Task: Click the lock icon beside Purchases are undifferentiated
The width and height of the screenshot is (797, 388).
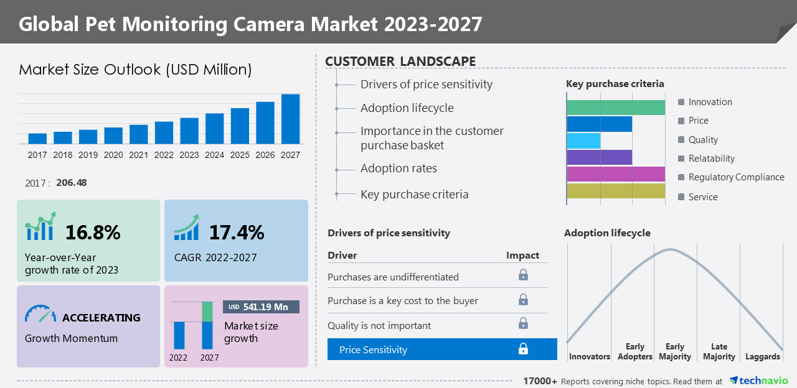Action: 524,276
